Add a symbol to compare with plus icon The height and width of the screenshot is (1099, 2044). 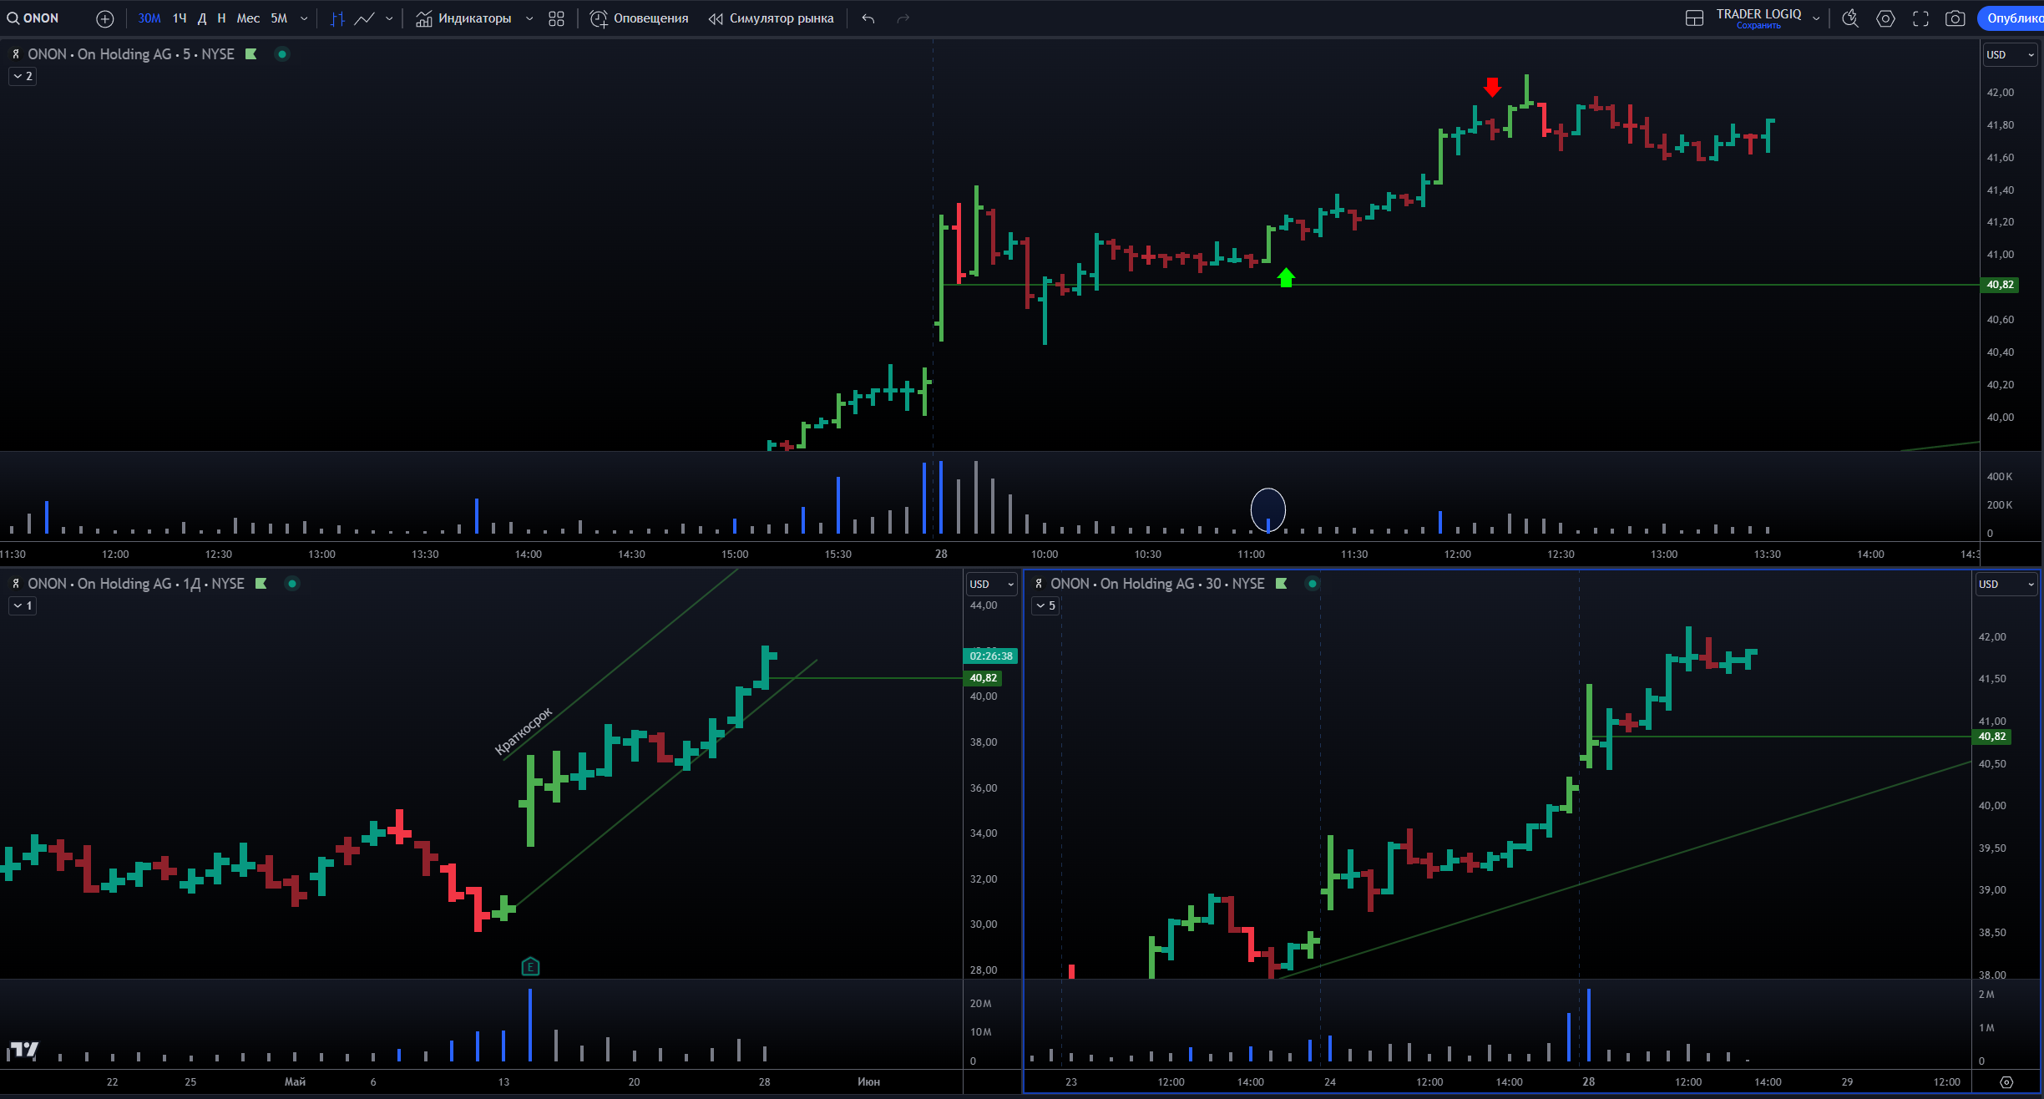[105, 18]
